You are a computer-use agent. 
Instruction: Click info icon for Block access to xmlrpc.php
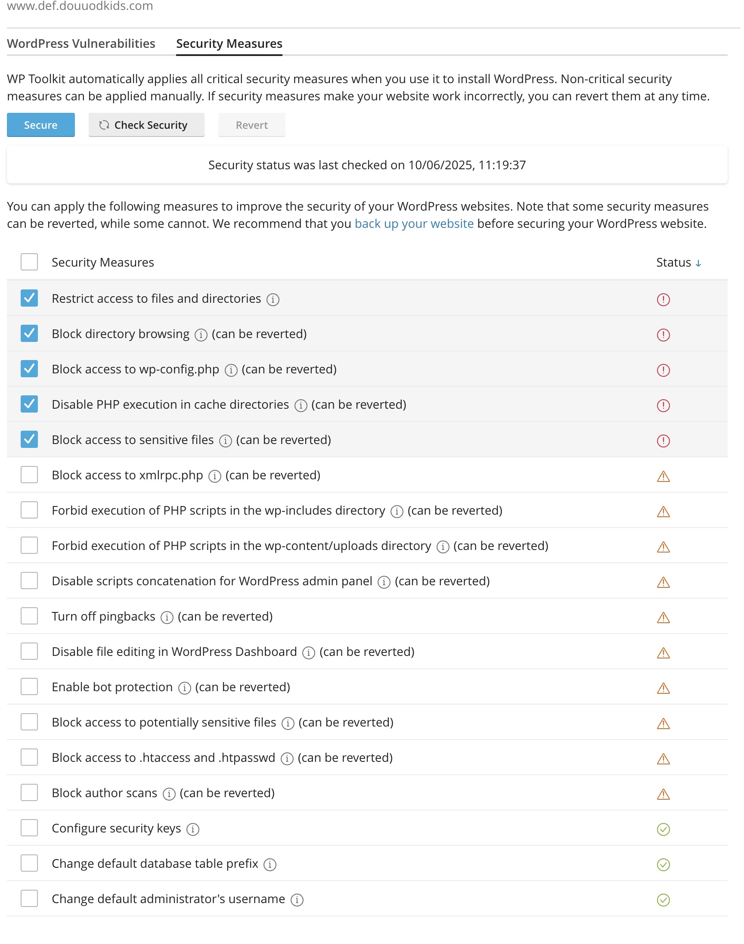214,476
